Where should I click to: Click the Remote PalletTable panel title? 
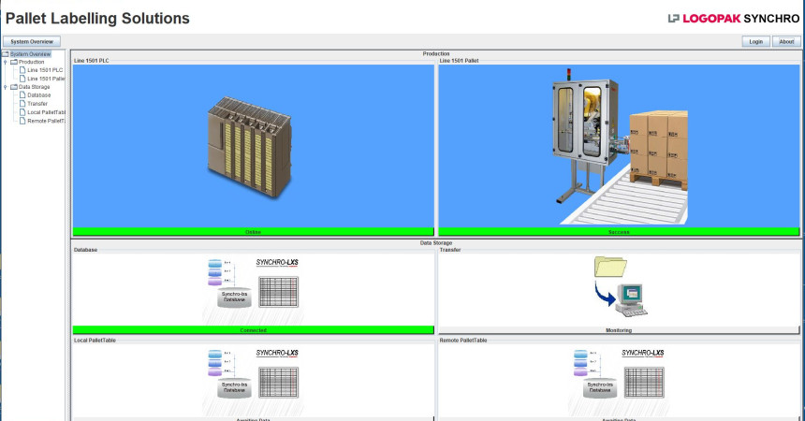click(463, 341)
